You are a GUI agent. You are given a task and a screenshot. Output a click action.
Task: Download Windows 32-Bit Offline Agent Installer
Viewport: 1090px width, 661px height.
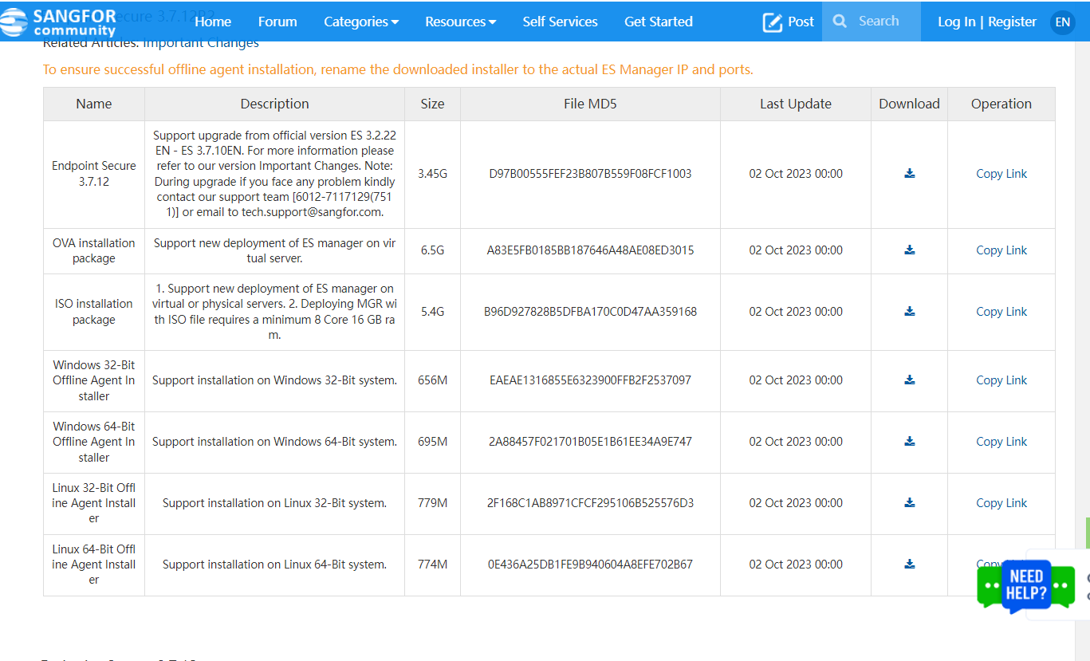click(x=909, y=380)
